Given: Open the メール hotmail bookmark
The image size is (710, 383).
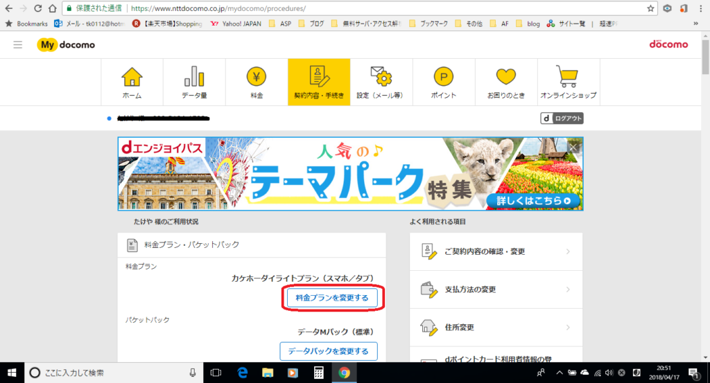Looking at the screenshot, I should click(89, 24).
